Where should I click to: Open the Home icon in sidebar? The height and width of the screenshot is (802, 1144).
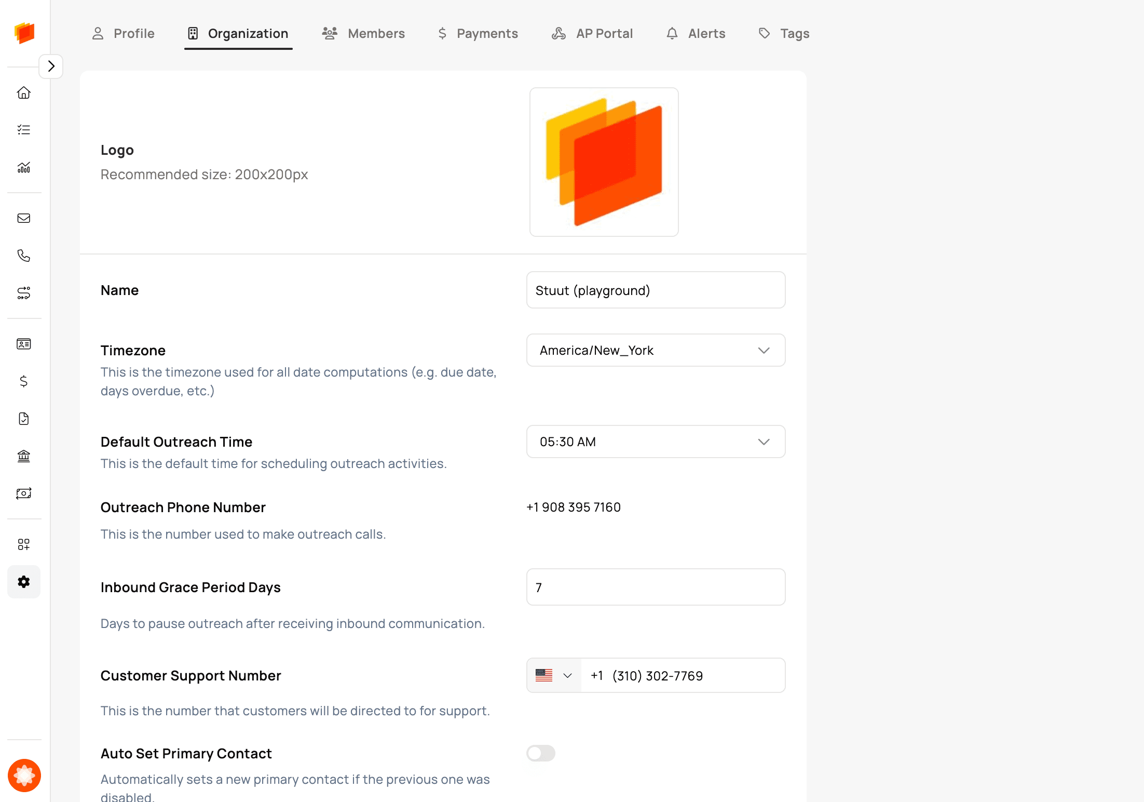click(24, 92)
